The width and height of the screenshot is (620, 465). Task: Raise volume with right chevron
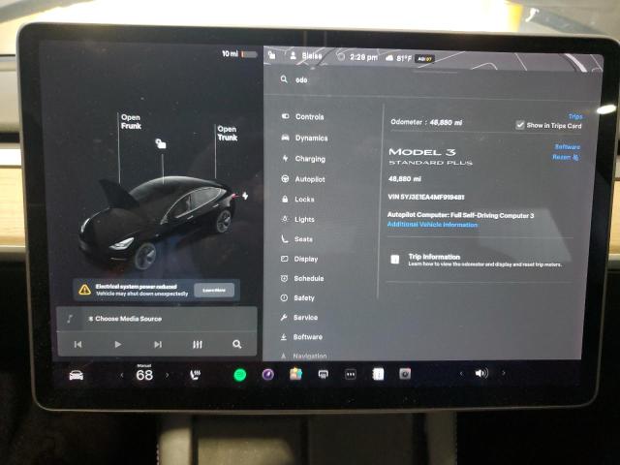pos(504,373)
